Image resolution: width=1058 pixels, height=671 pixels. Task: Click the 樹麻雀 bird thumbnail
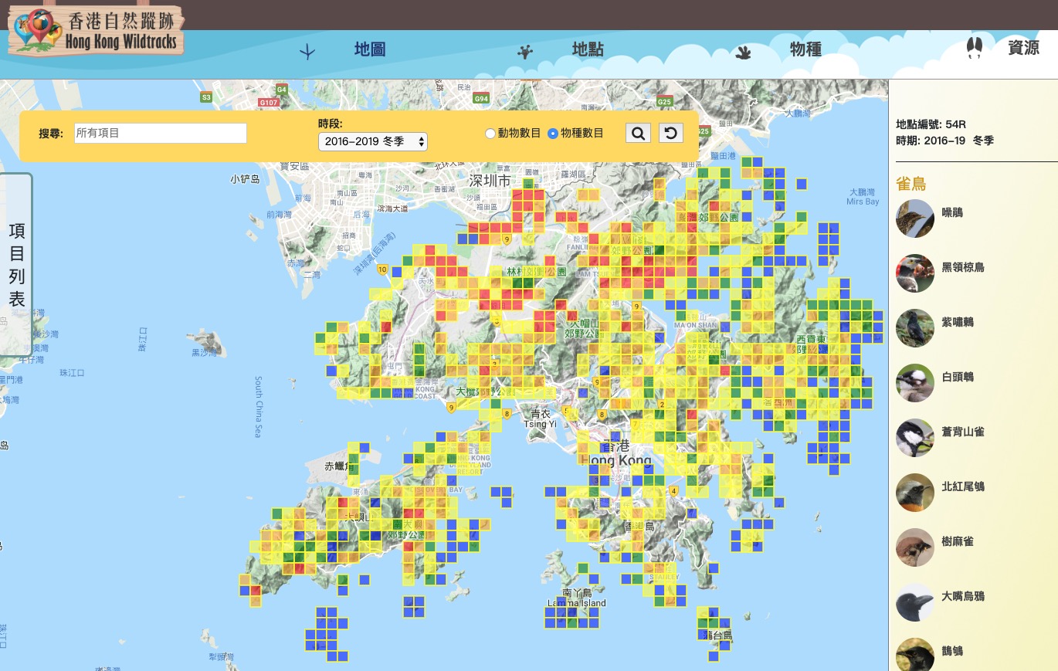[915, 547]
